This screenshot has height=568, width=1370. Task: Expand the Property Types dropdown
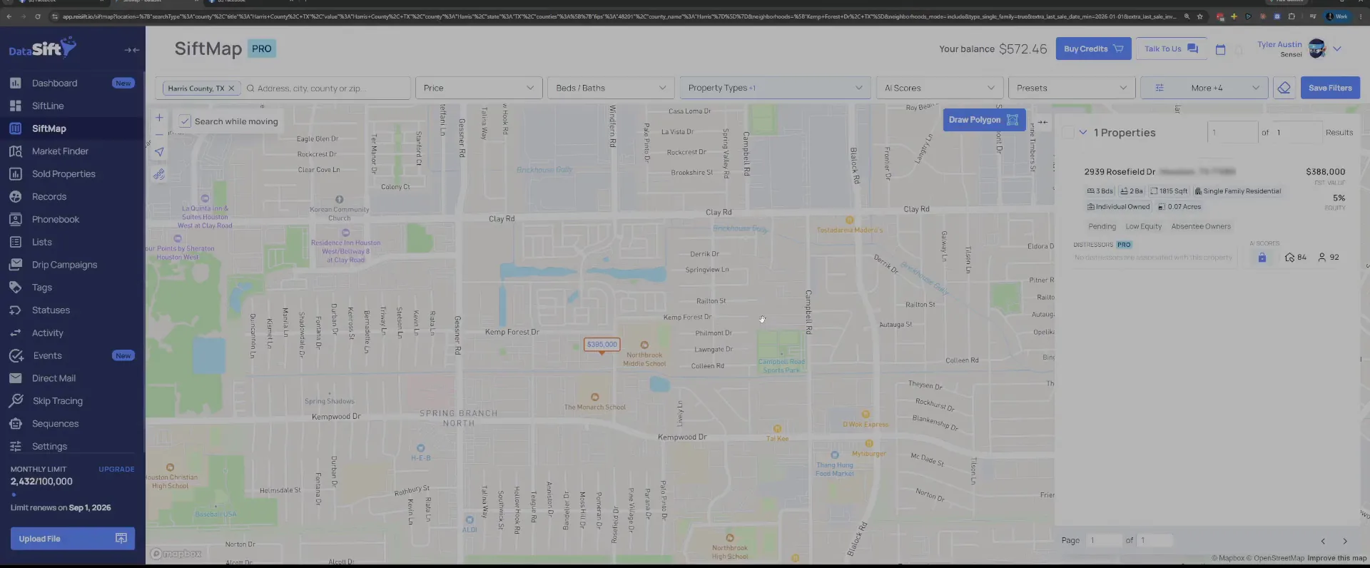(x=775, y=88)
